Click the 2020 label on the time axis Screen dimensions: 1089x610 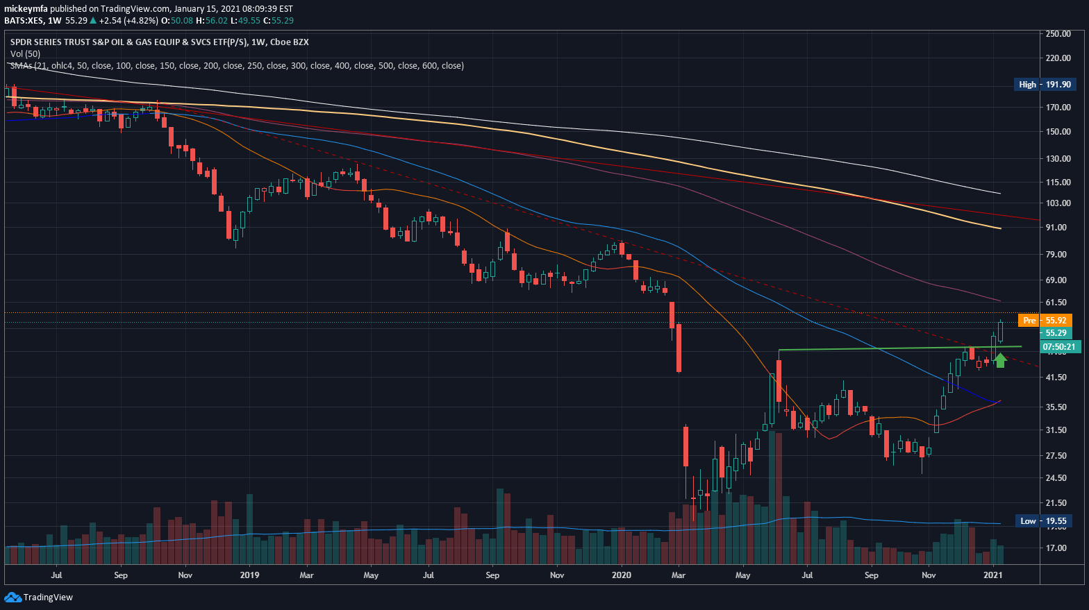pyautogui.click(x=622, y=575)
